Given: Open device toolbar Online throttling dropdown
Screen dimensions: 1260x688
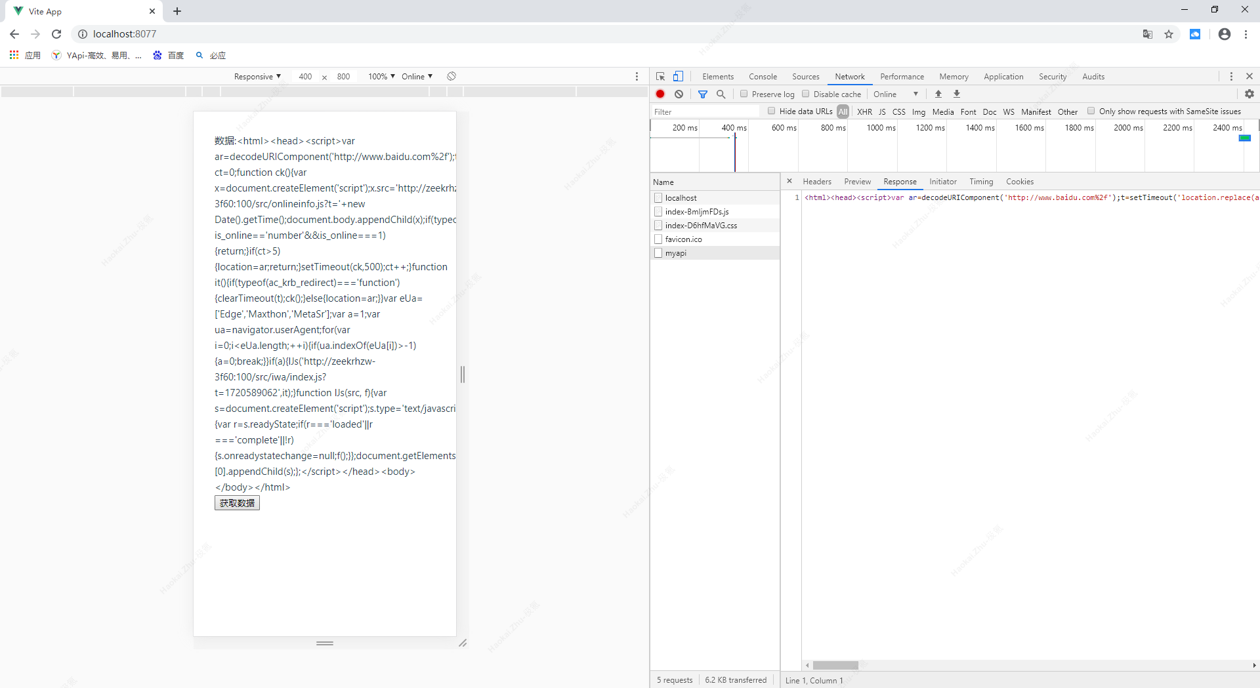Looking at the screenshot, I should point(417,77).
